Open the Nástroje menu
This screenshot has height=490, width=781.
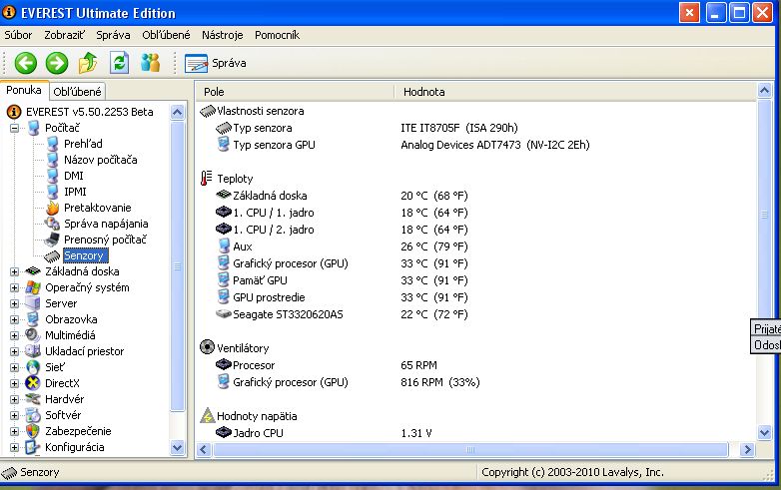click(x=222, y=35)
